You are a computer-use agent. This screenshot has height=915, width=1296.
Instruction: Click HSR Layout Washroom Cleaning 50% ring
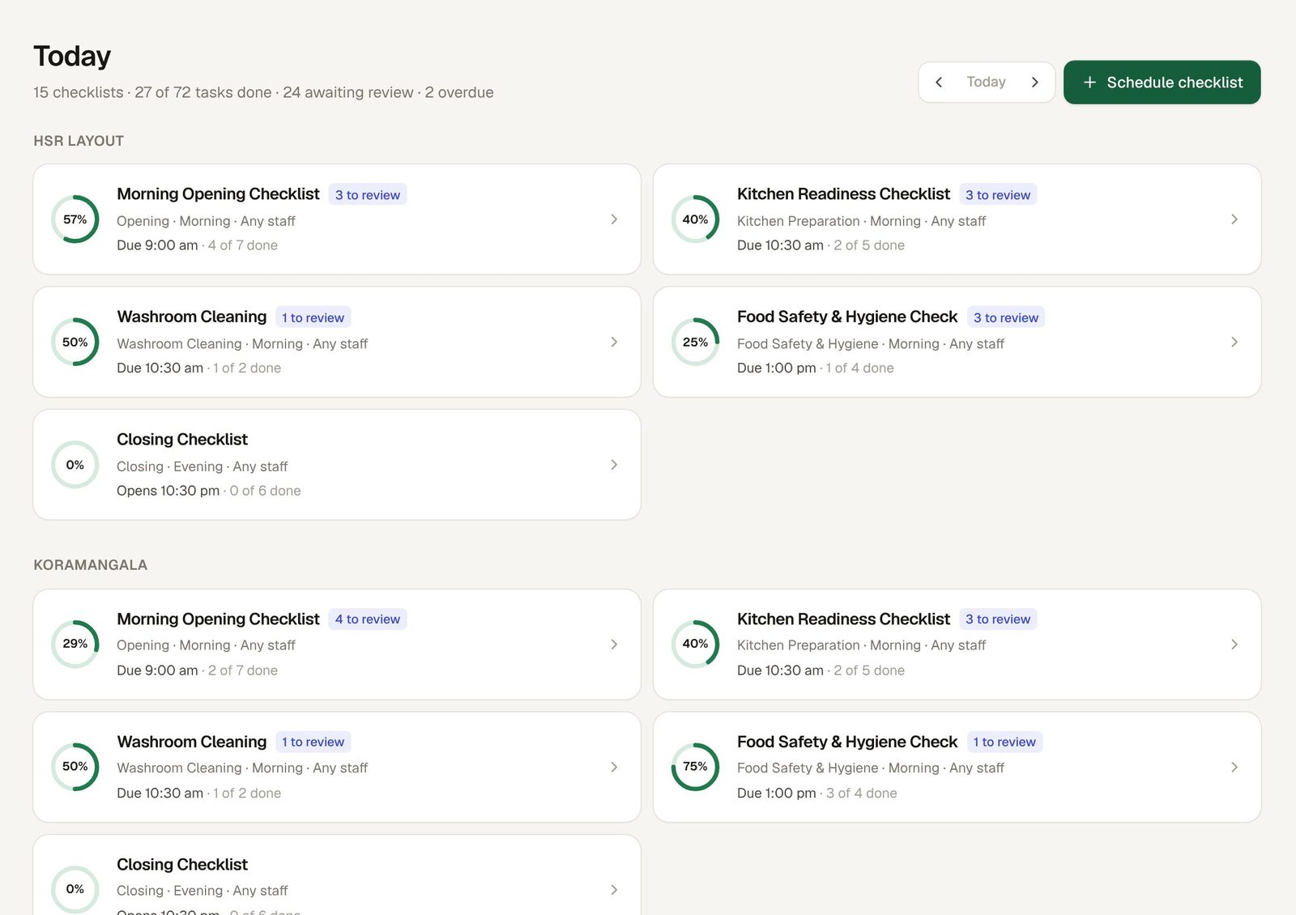75,343
